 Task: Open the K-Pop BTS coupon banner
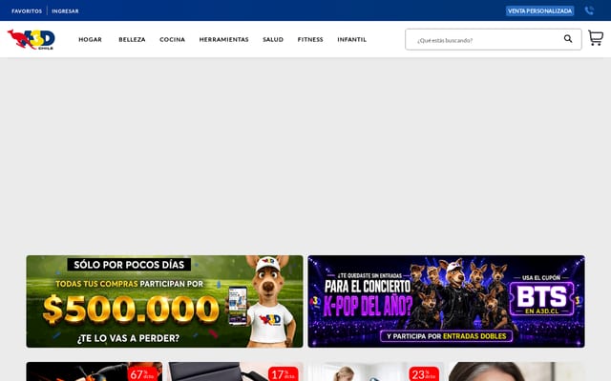click(x=446, y=301)
